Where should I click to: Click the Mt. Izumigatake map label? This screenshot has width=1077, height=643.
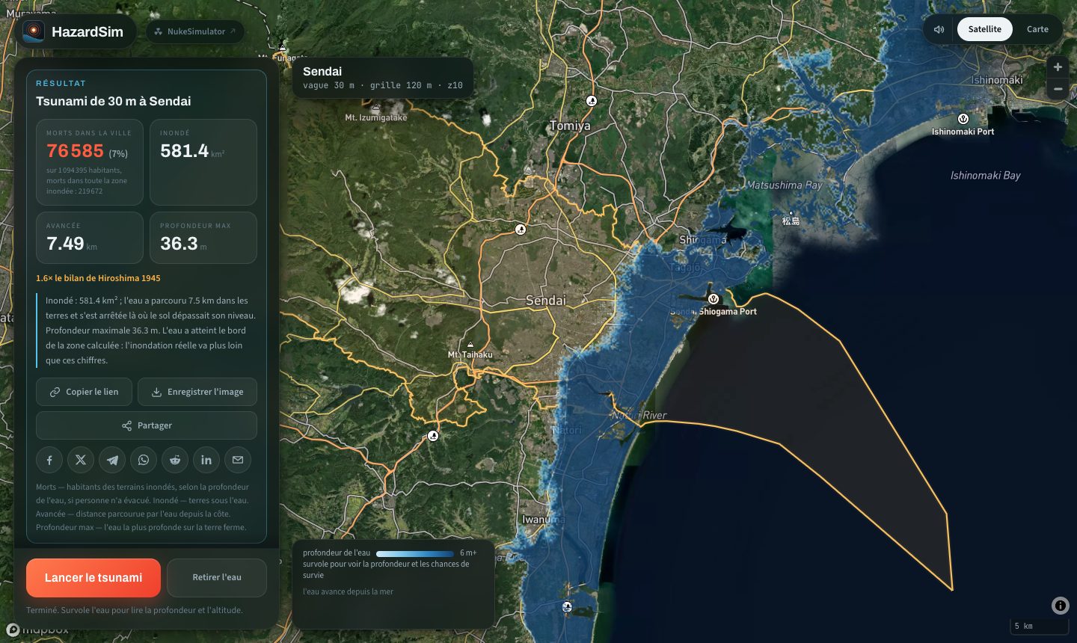click(376, 117)
